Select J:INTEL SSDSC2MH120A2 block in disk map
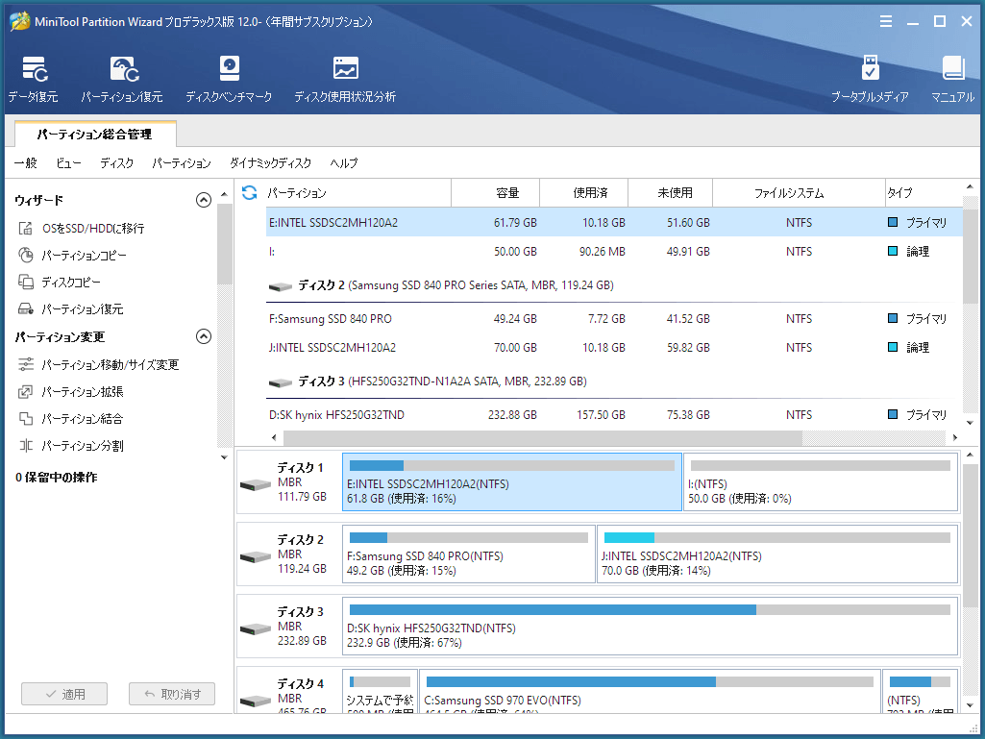 point(777,554)
